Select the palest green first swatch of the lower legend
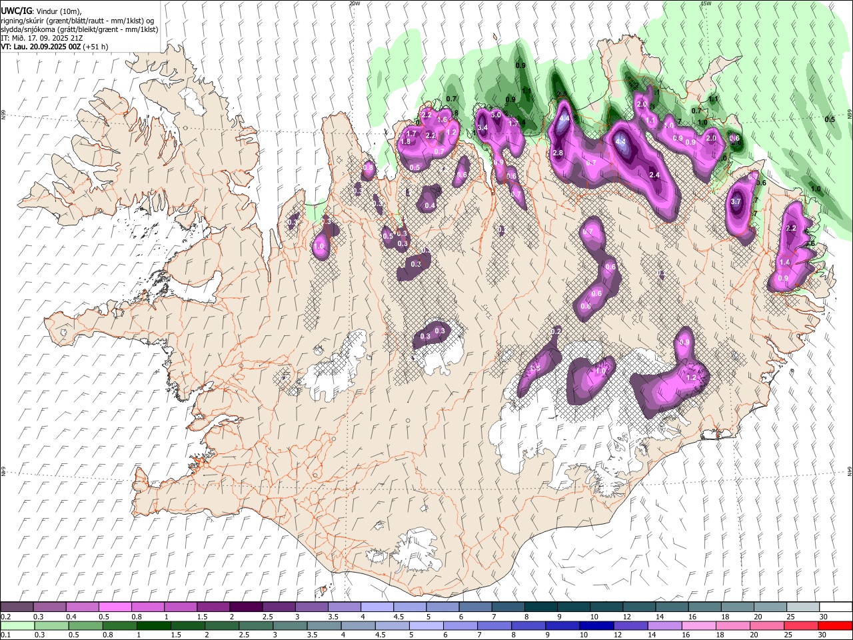The height and width of the screenshot is (640, 853). (x=17, y=625)
